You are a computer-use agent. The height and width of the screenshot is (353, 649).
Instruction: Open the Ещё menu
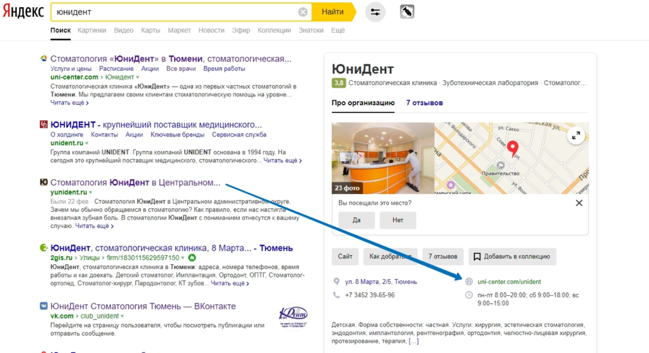[338, 30]
